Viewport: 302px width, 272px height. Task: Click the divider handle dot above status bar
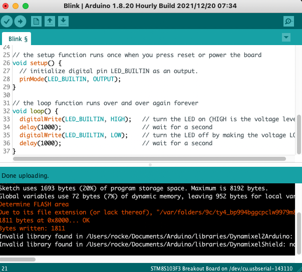pos(150,165)
